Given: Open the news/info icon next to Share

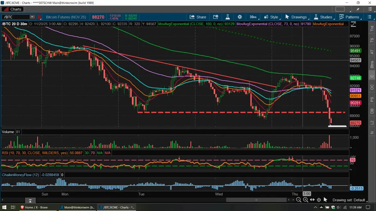Looking at the screenshot, I should [216, 17].
